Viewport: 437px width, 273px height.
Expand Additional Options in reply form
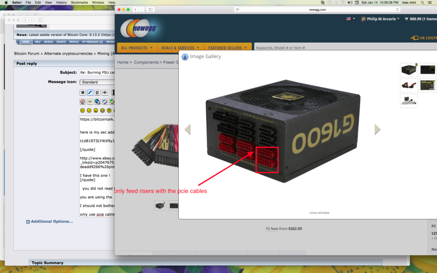pyautogui.click(x=50, y=221)
